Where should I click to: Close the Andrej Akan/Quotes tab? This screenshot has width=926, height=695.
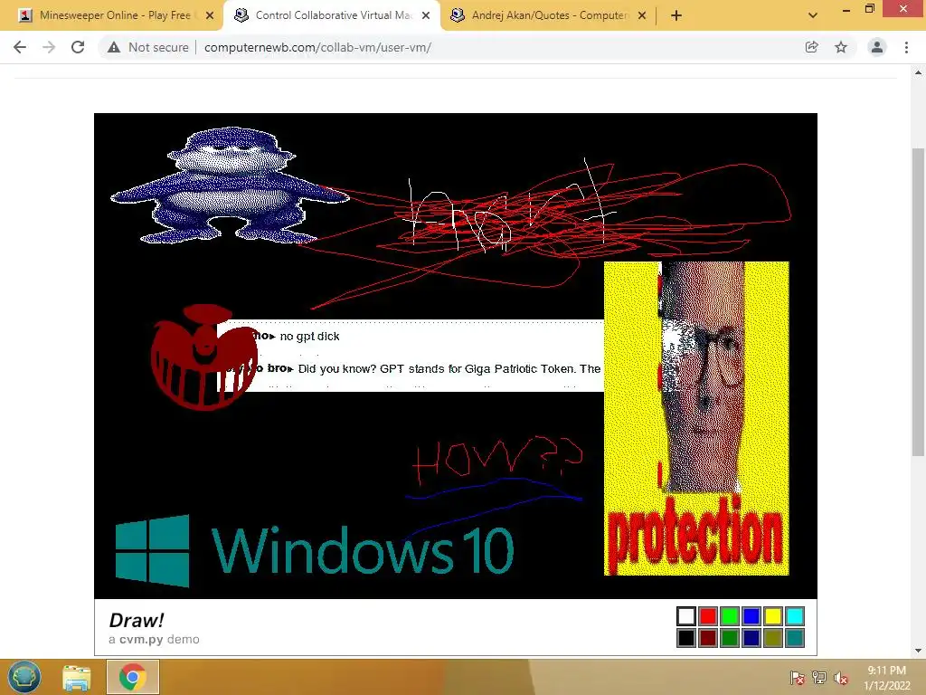642,15
